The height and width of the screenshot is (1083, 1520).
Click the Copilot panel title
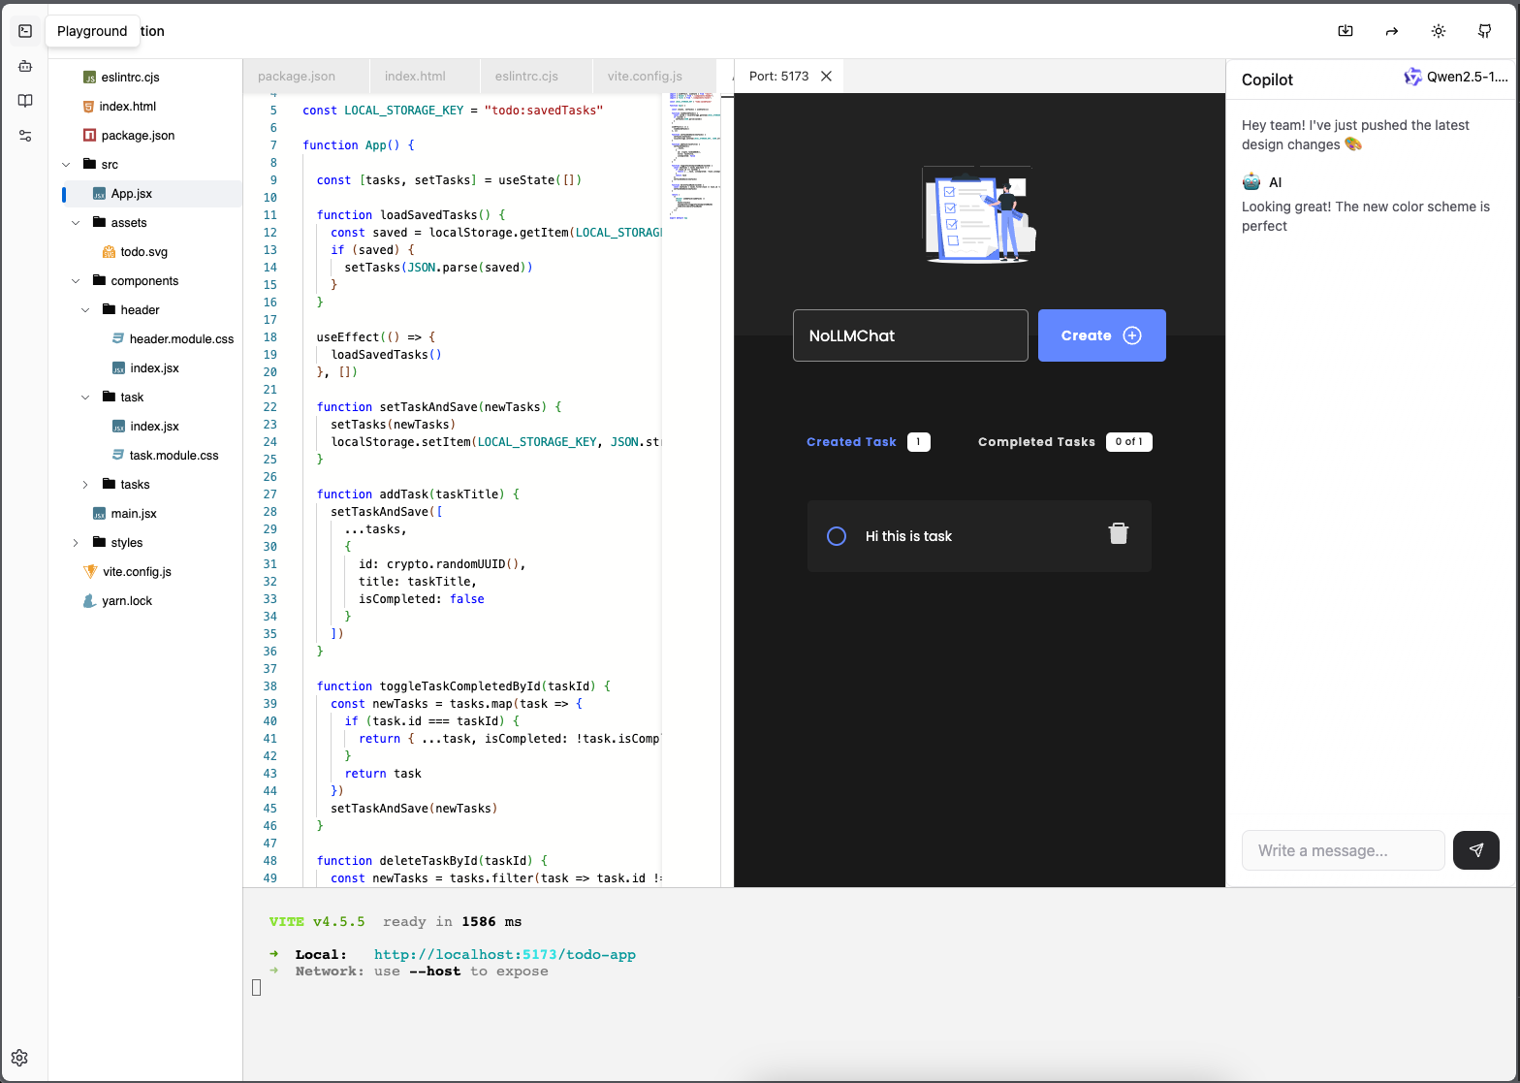pyautogui.click(x=1267, y=80)
